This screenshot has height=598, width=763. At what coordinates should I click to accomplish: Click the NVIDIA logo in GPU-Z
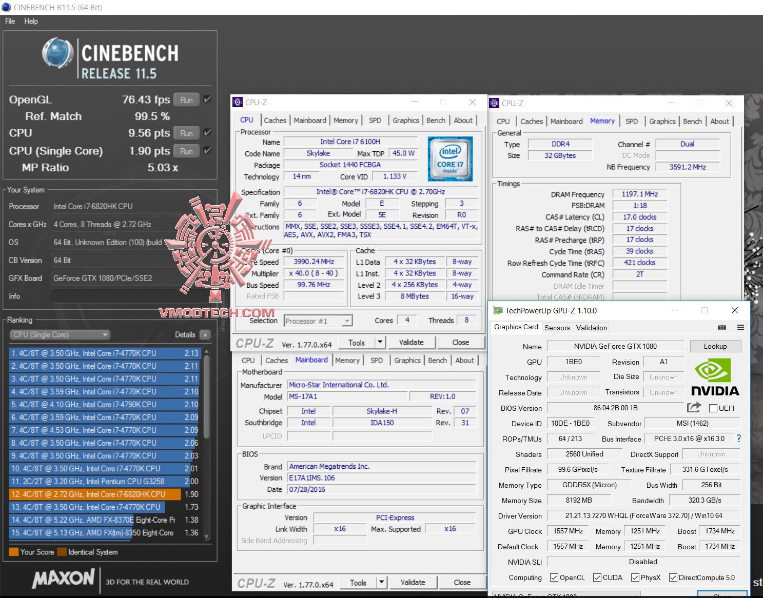point(715,377)
